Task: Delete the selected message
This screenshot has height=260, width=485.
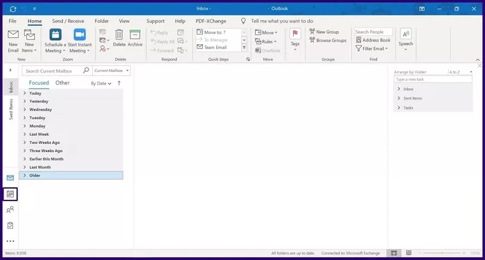Action: pyautogui.click(x=119, y=38)
